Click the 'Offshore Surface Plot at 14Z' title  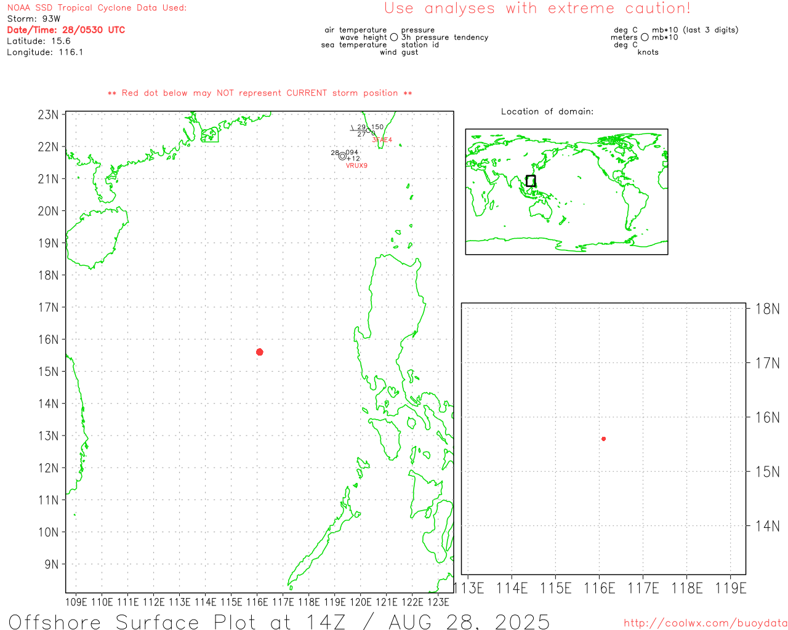[177, 622]
